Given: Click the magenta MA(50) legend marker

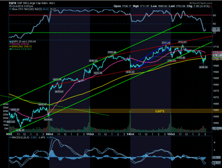Looking at the screenshot, I should point(10,44).
